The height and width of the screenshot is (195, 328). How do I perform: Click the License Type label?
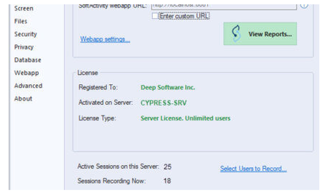tap(97, 118)
